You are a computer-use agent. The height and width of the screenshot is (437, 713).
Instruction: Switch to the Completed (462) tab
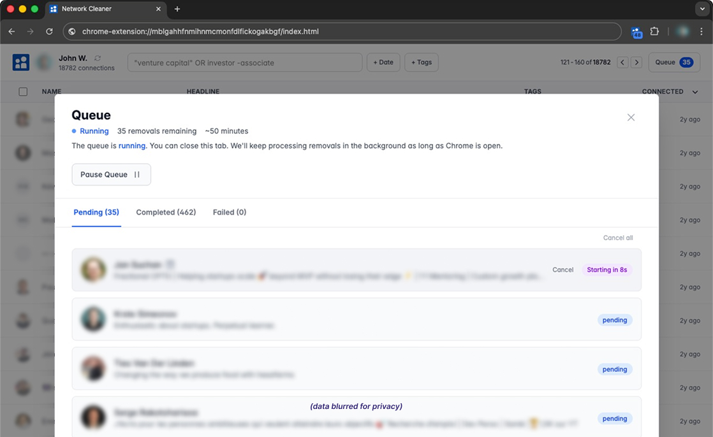click(x=166, y=212)
